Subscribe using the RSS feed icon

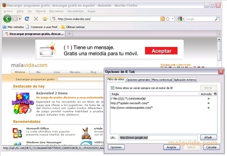pos(162,19)
